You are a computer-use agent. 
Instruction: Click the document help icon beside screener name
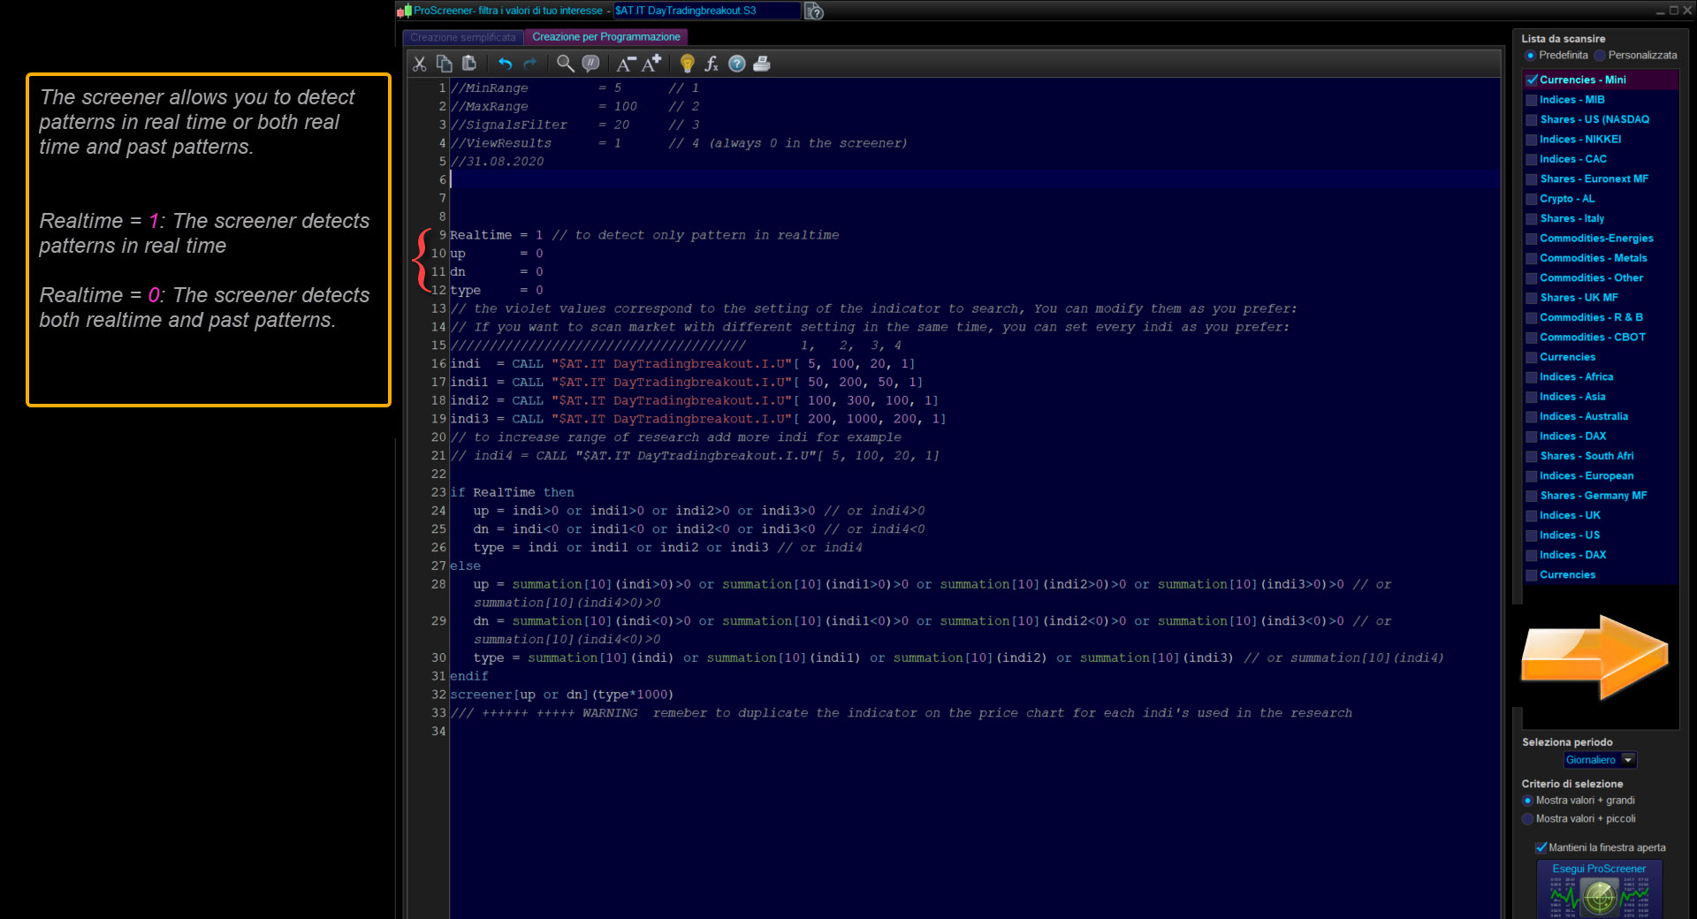(814, 11)
